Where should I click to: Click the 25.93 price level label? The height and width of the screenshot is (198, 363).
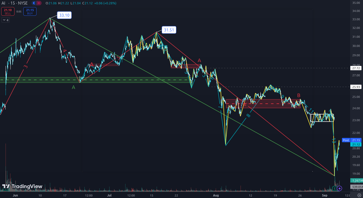pos(356,87)
